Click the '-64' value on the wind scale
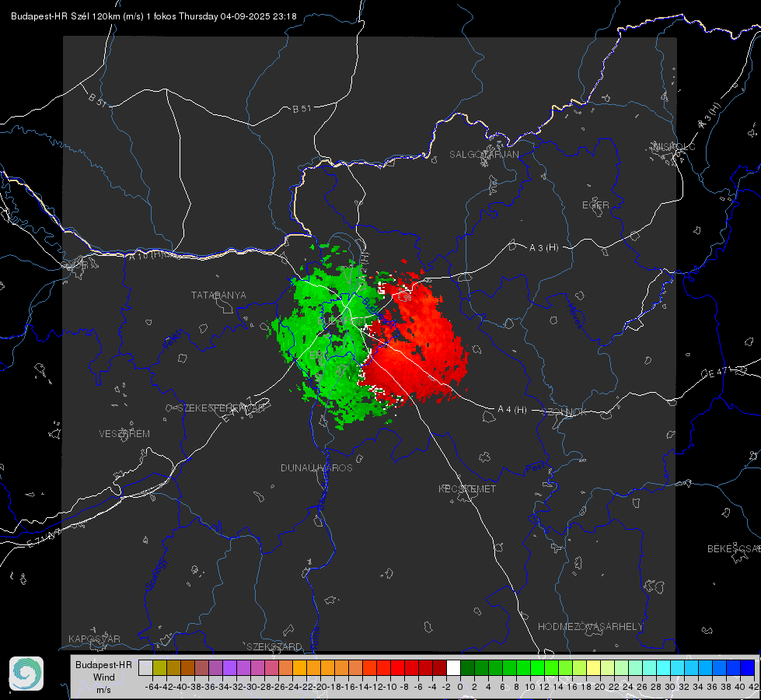This screenshot has height=700, width=761. coord(152,687)
